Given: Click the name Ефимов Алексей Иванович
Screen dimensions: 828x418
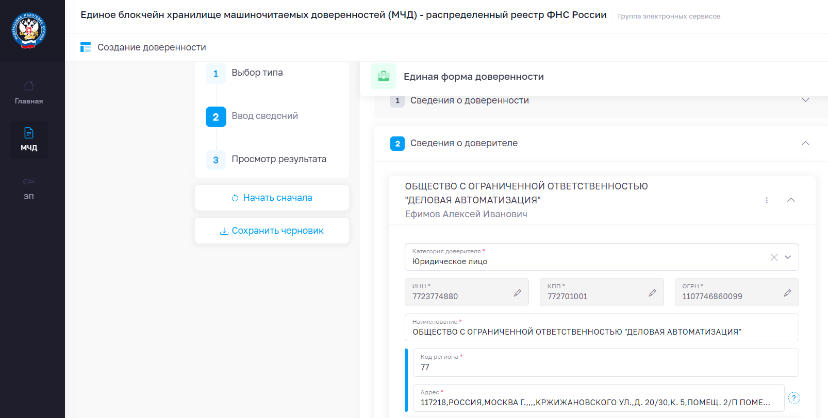Looking at the screenshot, I should [x=466, y=214].
